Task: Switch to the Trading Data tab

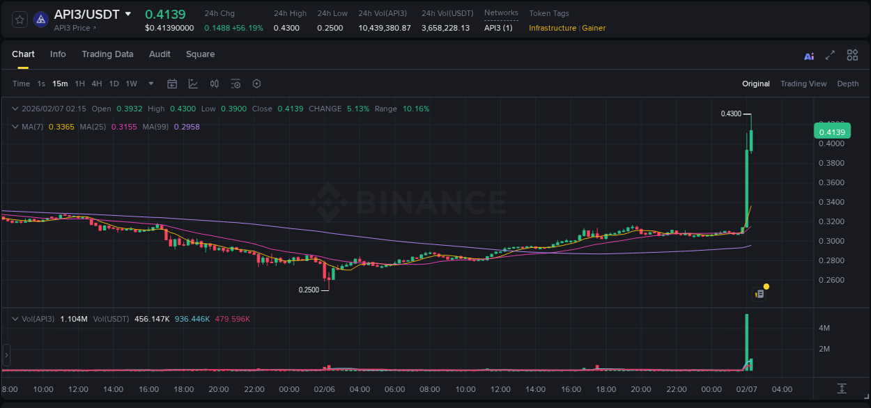Action: (107, 54)
